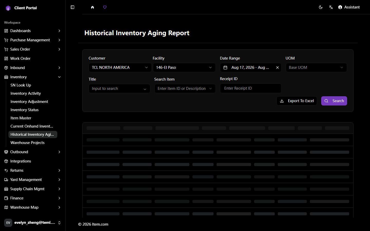Click the Client Portal logo icon
Image resolution: width=370 pixels, height=231 pixels.
tap(8, 8)
